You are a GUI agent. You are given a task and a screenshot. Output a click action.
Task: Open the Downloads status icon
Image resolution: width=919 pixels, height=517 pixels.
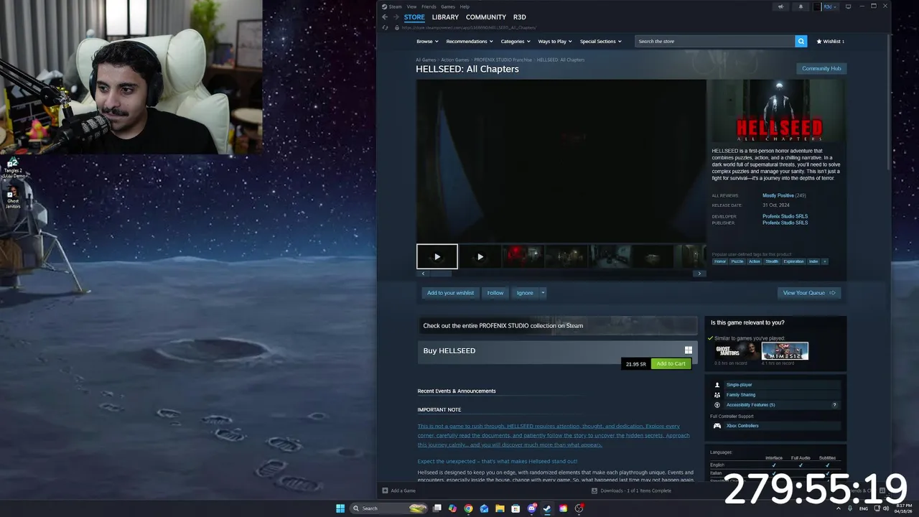(x=594, y=490)
